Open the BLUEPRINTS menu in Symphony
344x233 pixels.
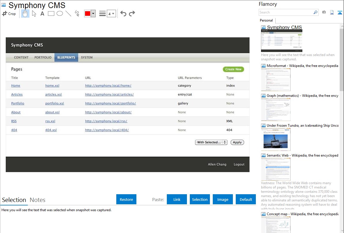[66, 57]
